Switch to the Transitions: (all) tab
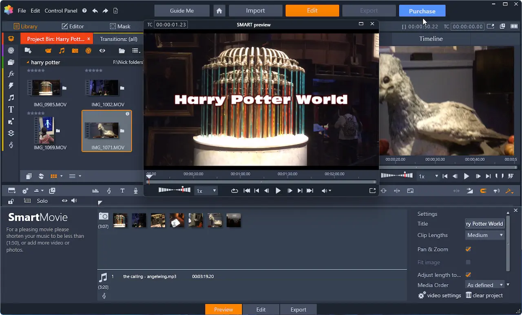Screen dimensions: 522x315 pos(119,39)
